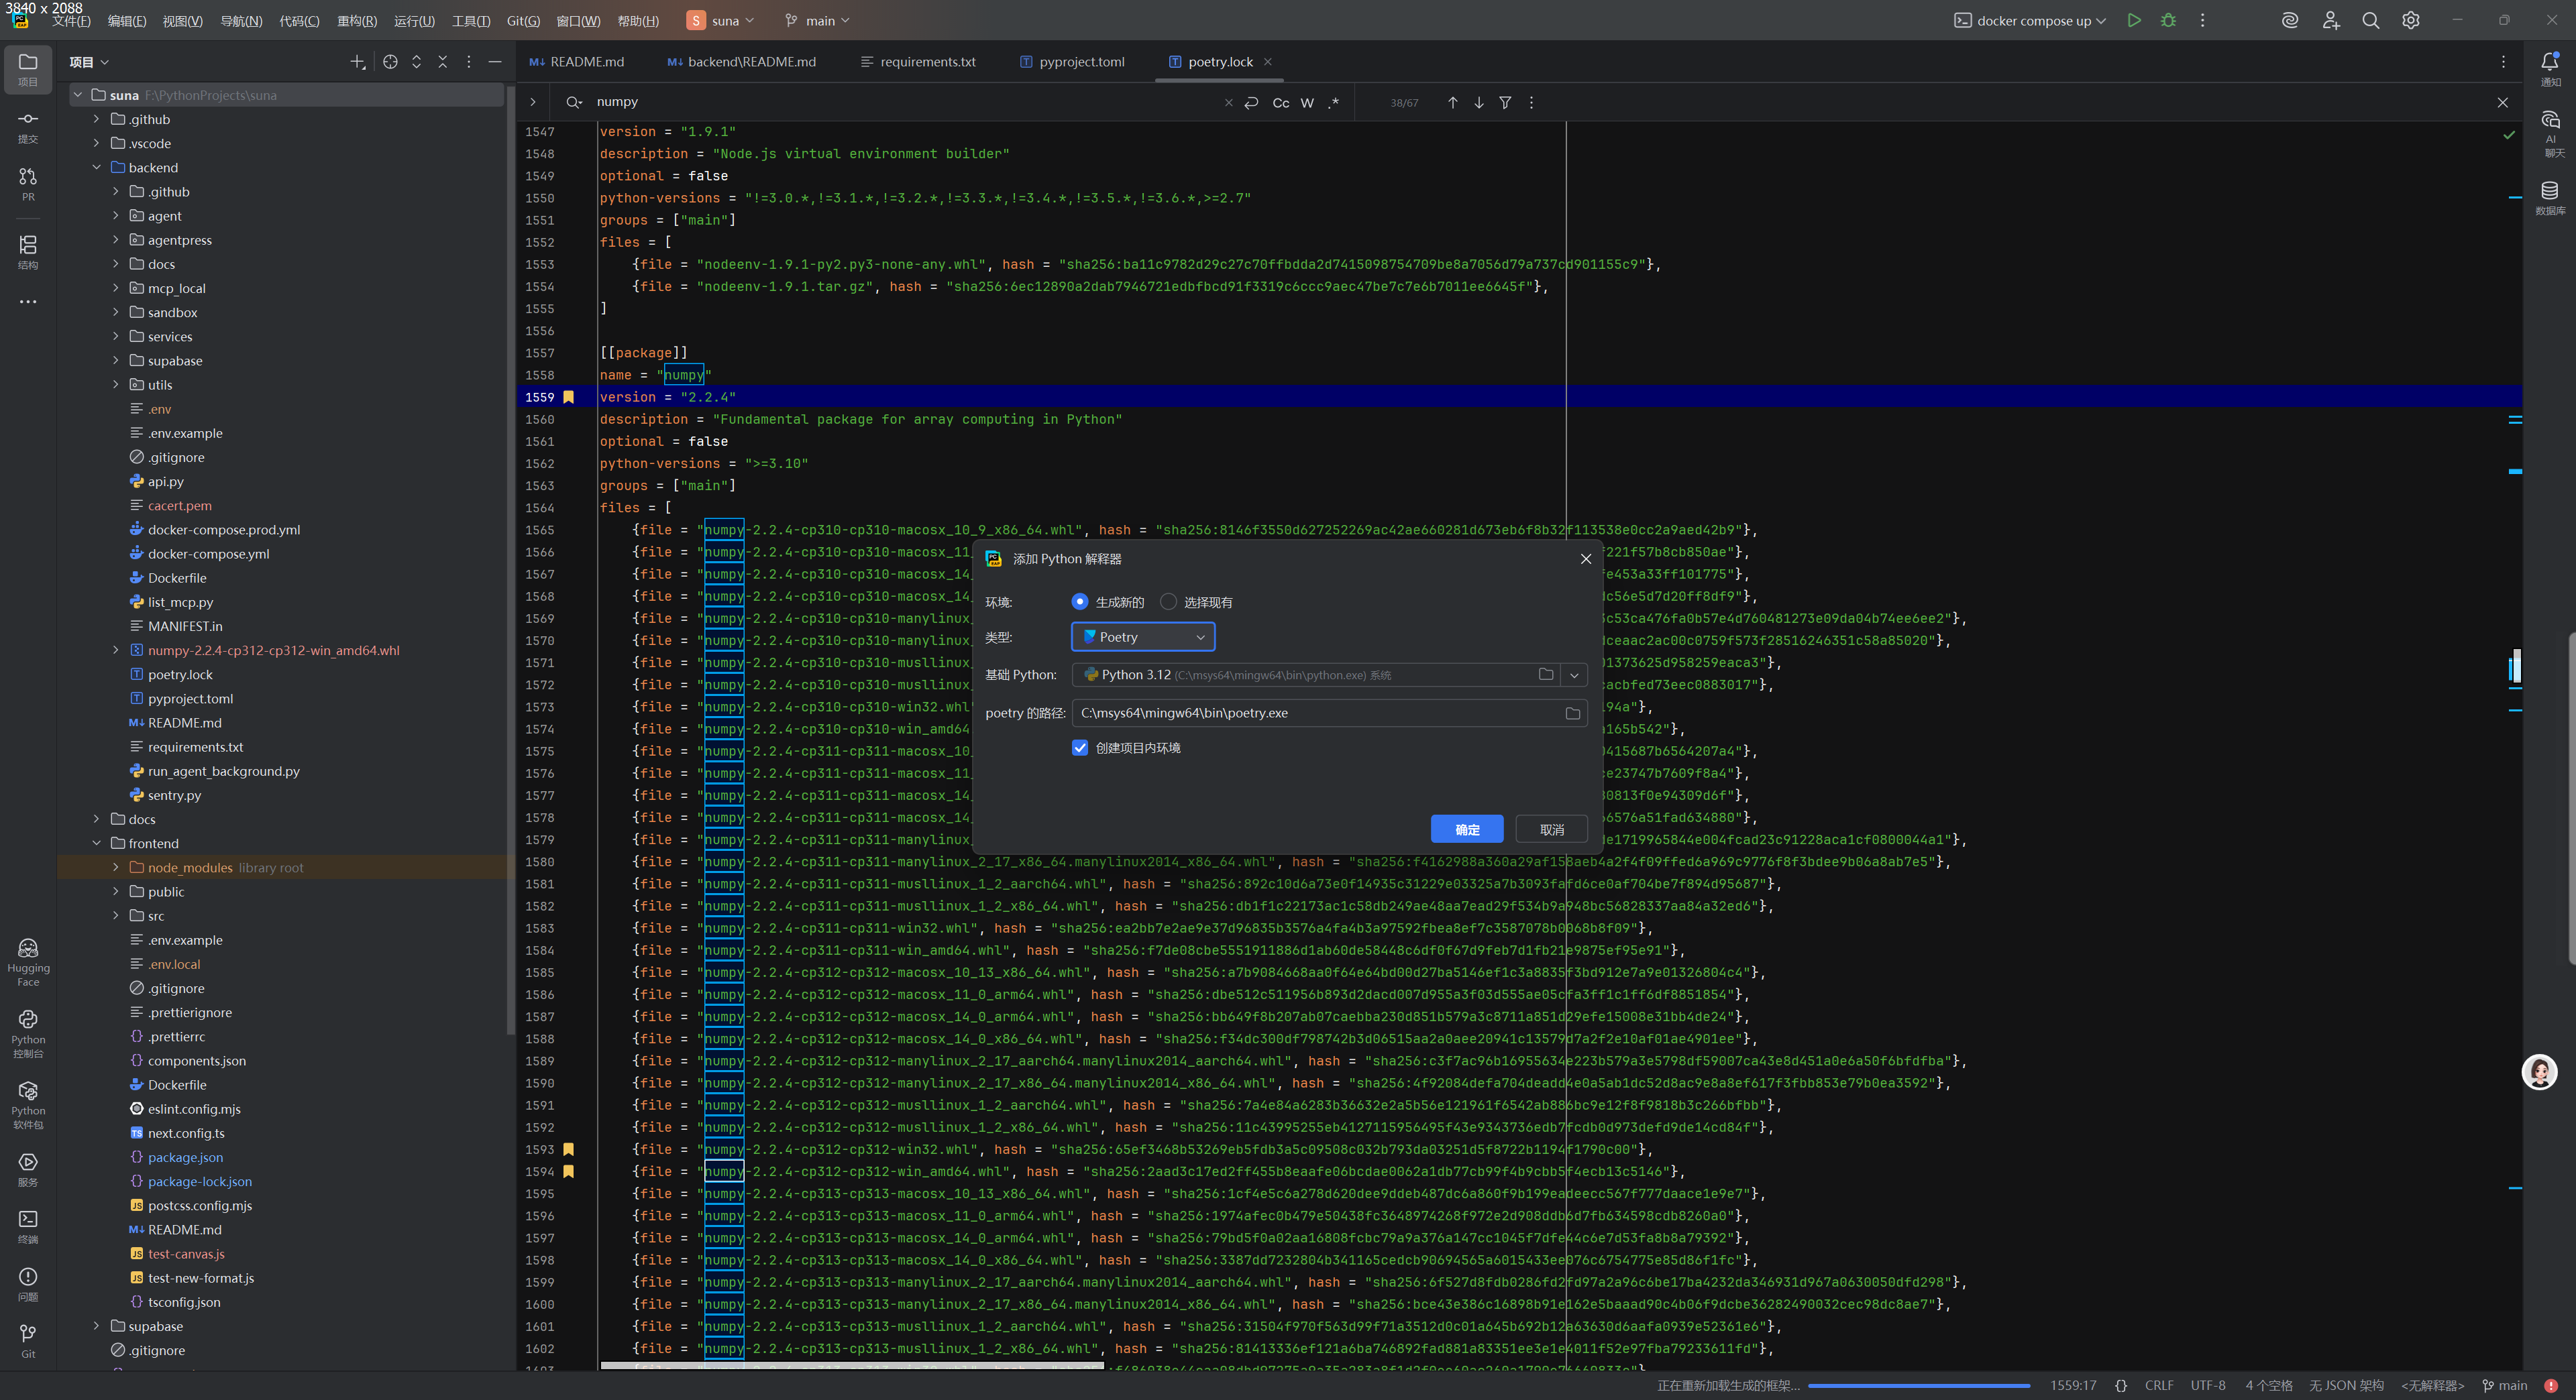Viewport: 2576px width, 1400px height.
Task: Uncheck 创建项目内环境 checkbox
Action: coord(1080,748)
